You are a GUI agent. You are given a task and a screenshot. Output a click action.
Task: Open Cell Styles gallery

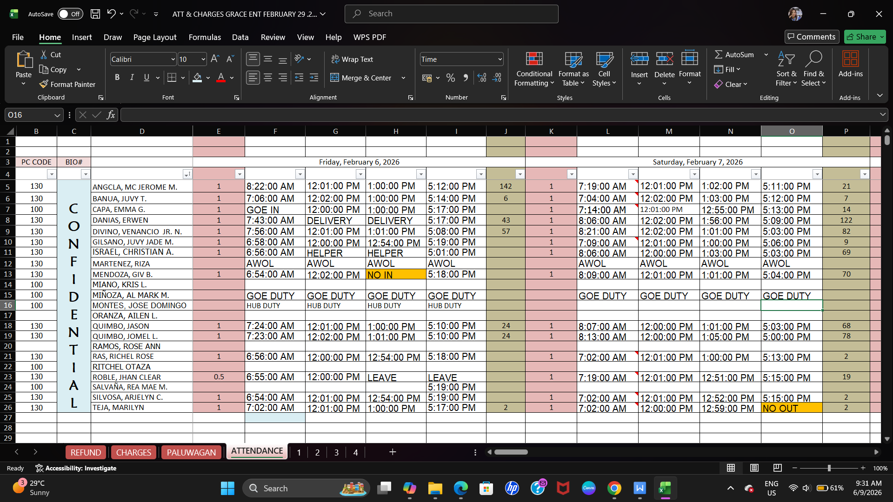tap(604, 69)
